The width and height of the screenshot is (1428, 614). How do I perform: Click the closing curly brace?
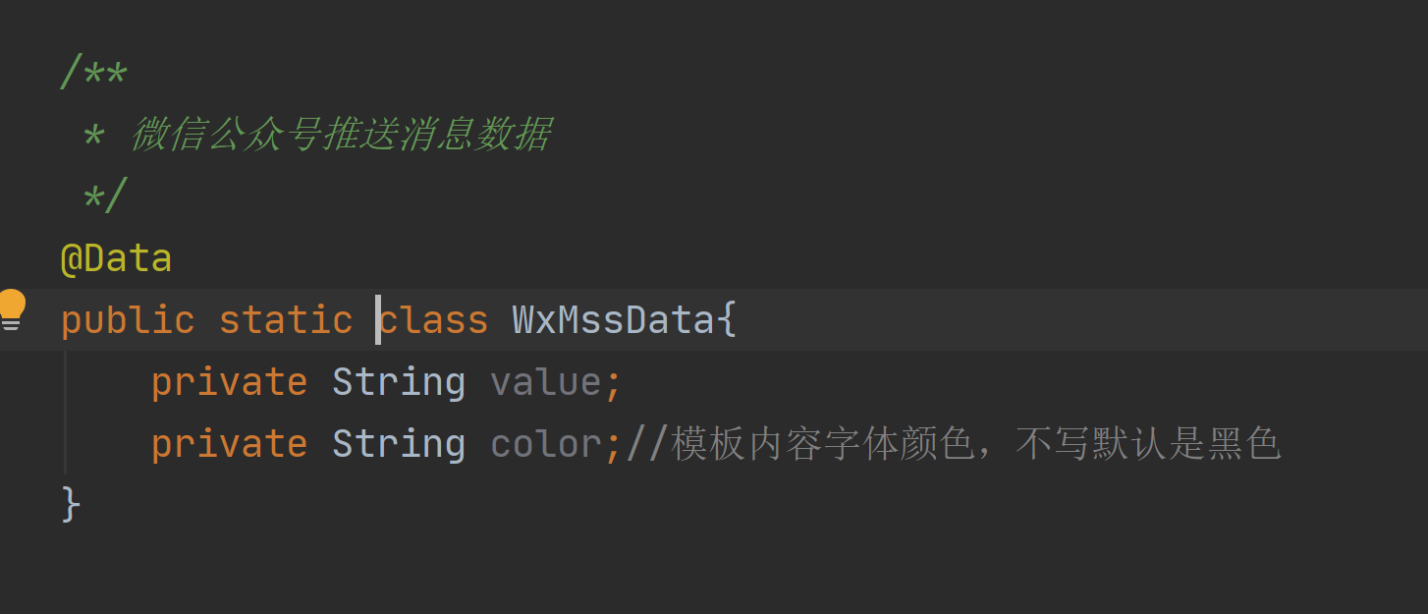coord(71,506)
